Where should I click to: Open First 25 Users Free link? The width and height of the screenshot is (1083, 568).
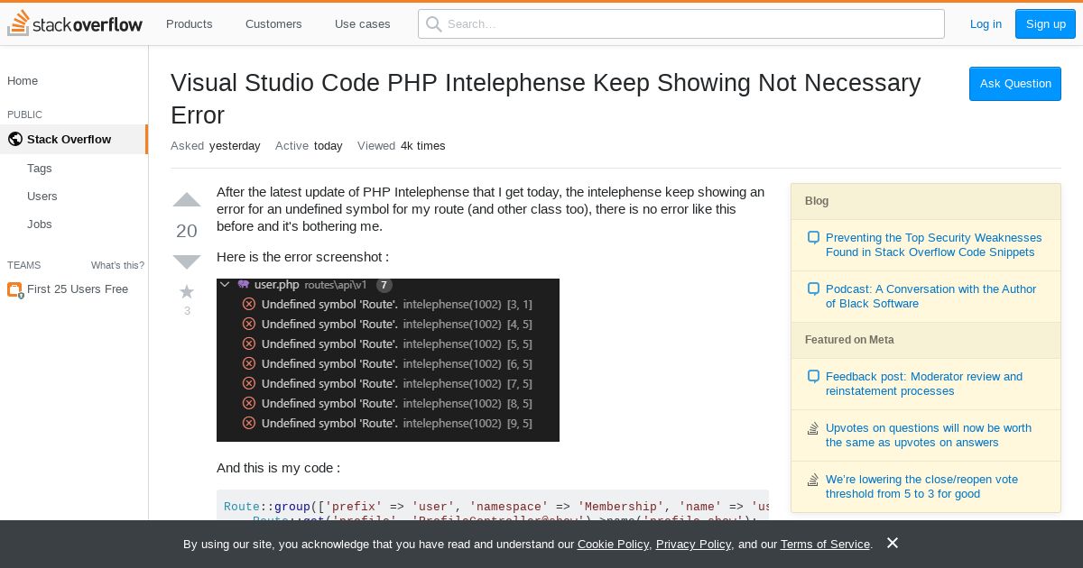(x=78, y=289)
